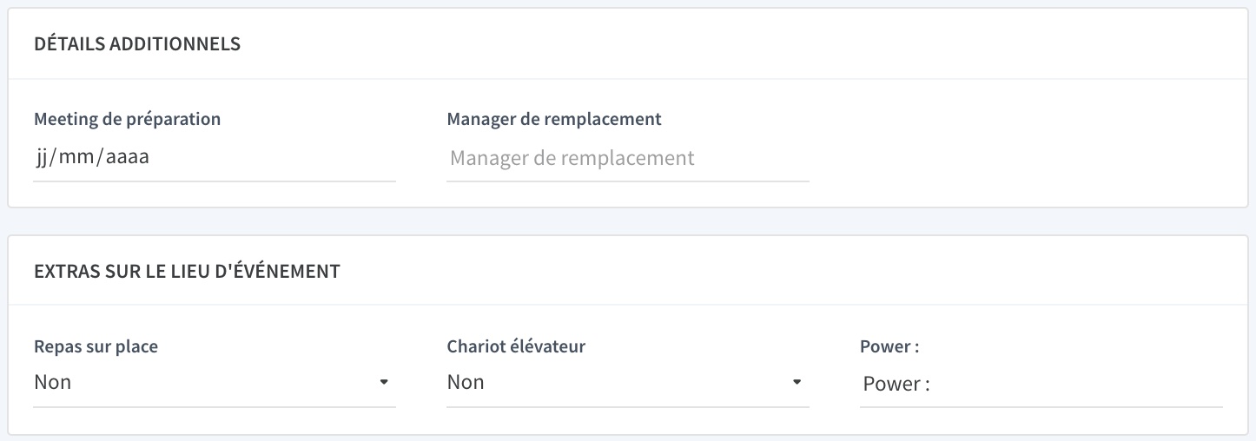
Task: Click the "Manager de remplacement" field label
Action: click(554, 119)
